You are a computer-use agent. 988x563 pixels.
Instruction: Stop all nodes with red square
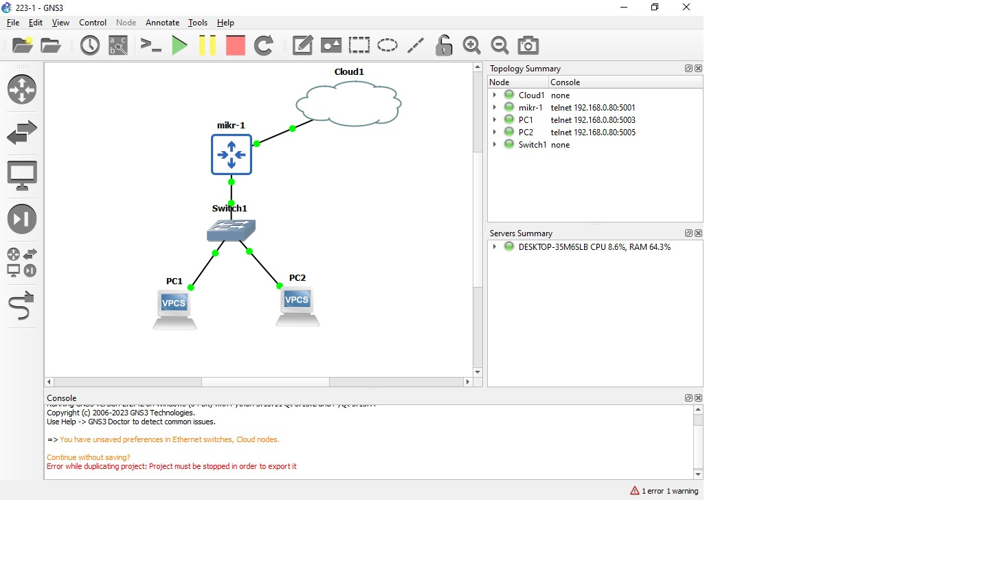(x=235, y=45)
